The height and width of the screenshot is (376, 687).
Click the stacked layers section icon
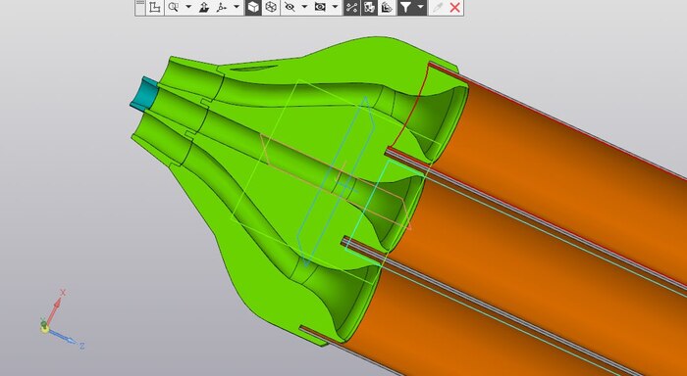(x=387, y=7)
